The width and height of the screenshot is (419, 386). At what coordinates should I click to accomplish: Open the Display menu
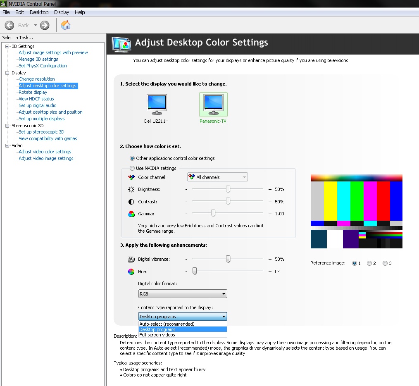(62, 12)
